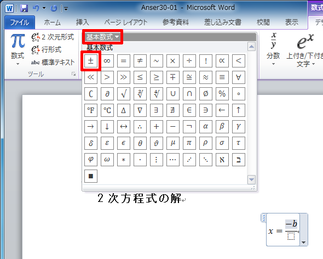Open the ファイル tab

coord(20,22)
